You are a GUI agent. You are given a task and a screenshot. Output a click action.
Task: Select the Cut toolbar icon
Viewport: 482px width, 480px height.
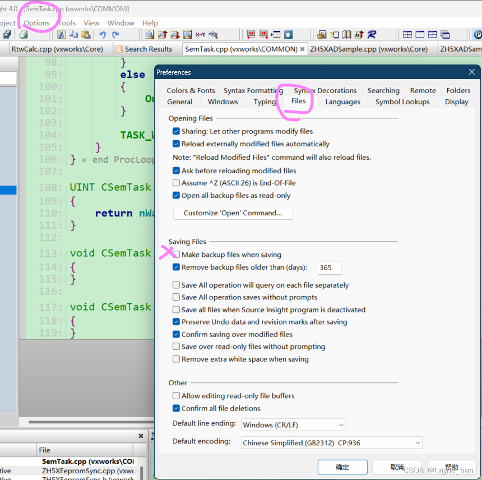coord(62,35)
